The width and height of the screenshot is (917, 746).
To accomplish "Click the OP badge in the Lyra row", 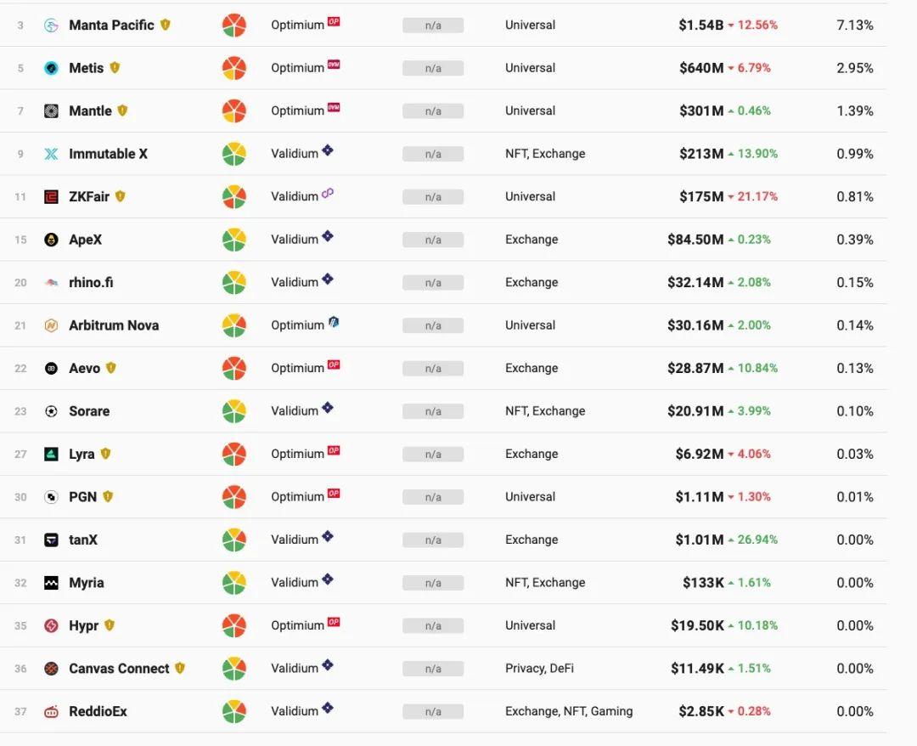I will tap(334, 450).
